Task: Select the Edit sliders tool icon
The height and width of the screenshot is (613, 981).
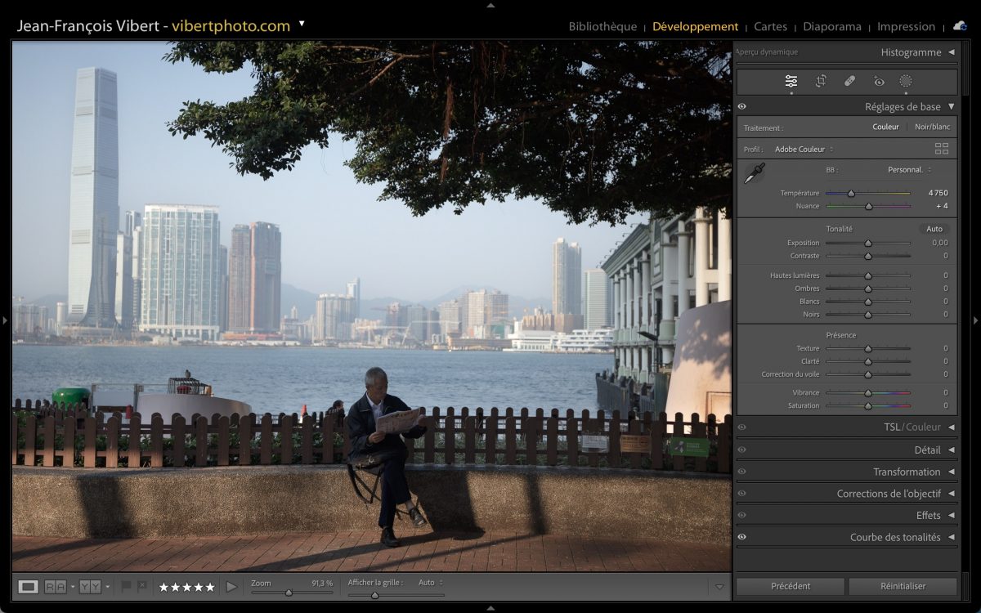Action: (x=791, y=81)
